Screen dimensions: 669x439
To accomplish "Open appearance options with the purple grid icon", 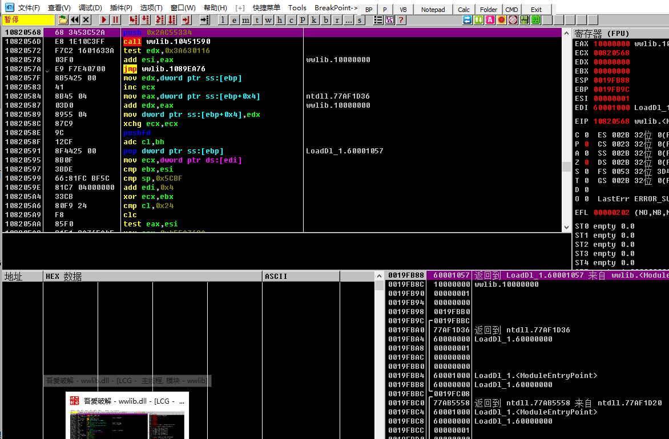I will tap(389, 19).
